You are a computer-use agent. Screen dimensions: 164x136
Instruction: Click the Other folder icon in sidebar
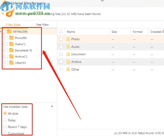coord(11,63)
